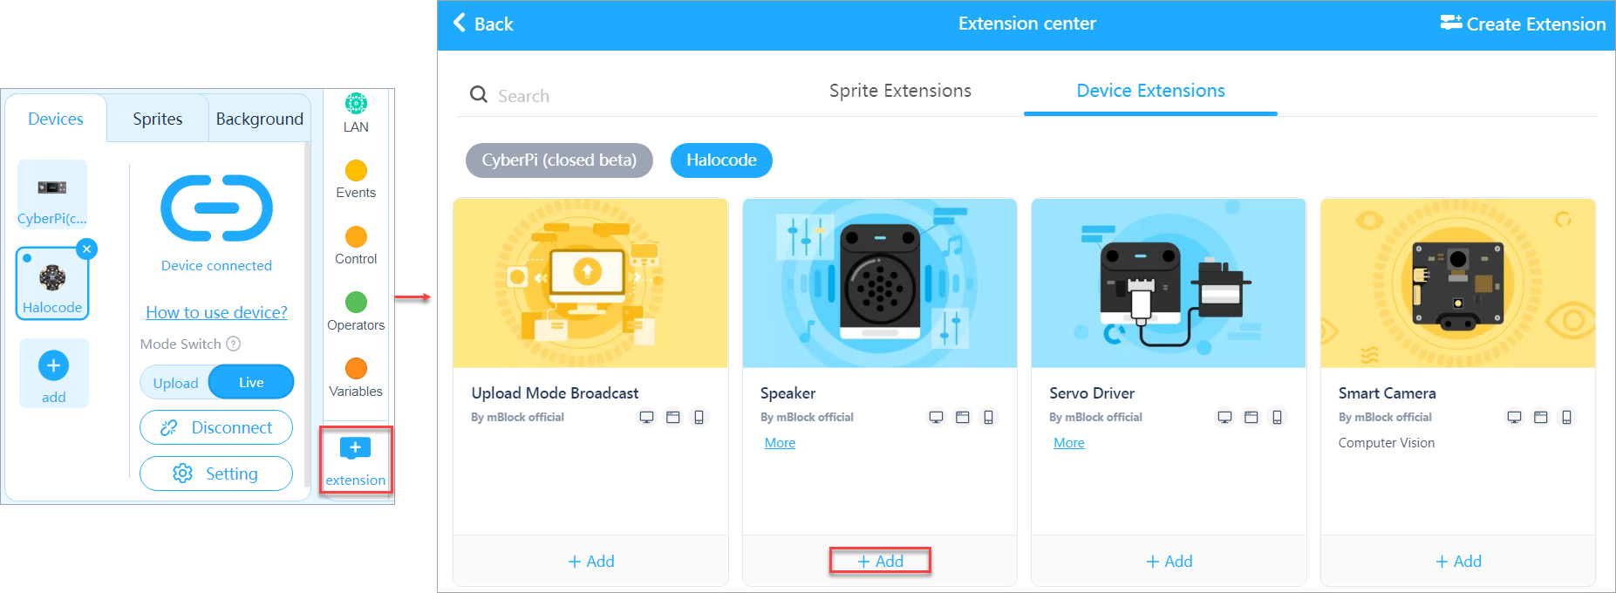Screen dimensions: 1616x593
Task: Click the add device plus icon
Action: (x=53, y=365)
